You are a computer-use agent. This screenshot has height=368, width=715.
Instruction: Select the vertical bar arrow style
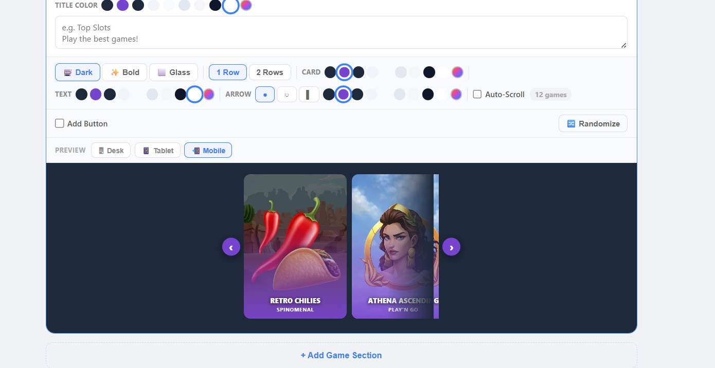pos(309,95)
